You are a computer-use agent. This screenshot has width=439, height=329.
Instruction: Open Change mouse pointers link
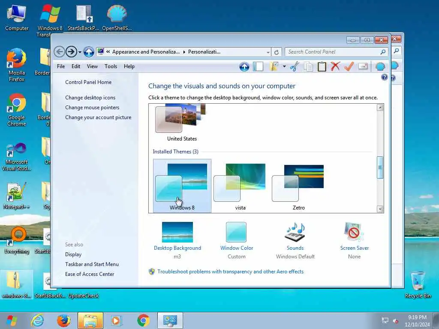92,108
